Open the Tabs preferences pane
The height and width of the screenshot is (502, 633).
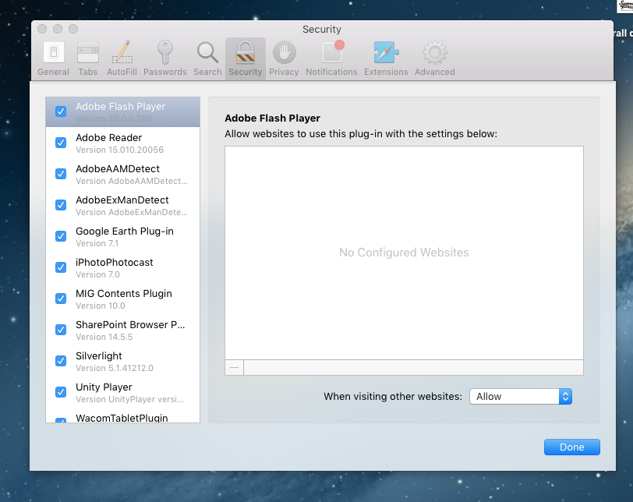pyautogui.click(x=87, y=59)
